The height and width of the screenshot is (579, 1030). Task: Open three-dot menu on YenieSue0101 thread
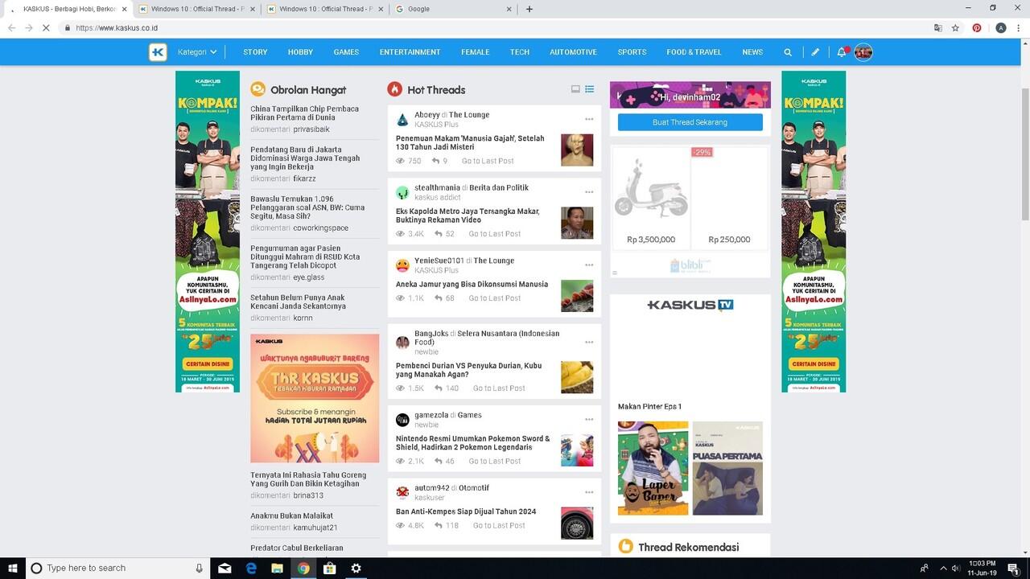click(x=589, y=265)
